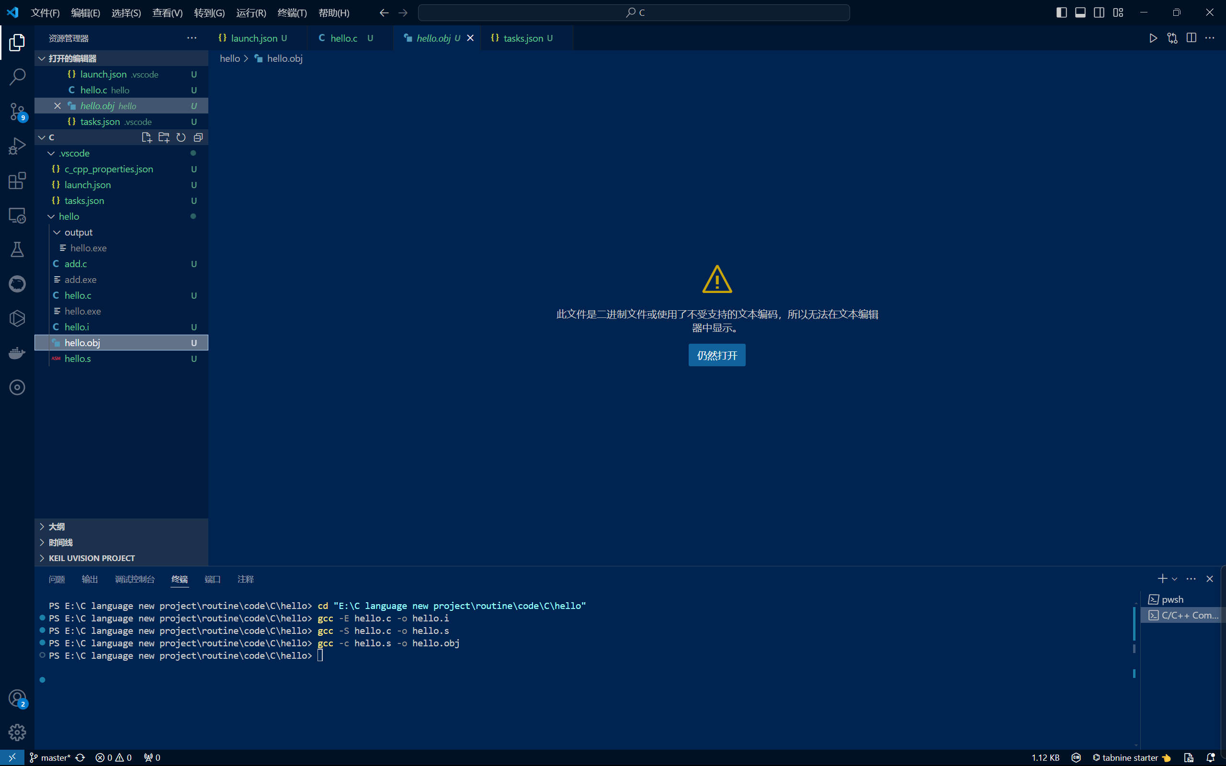Screen dimensions: 1226x766
Task: Collapse all folders in explorer
Action: click(x=198, y=137)
